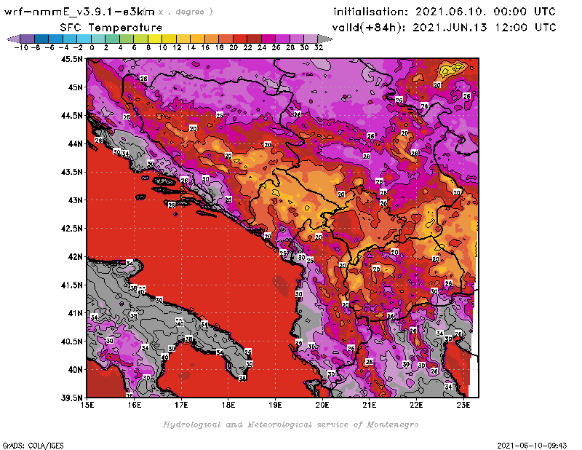This screenshot has height=450, width=582.
Task: Click the legend value '24'
Action: pyautogui.click(x=262, y=47)
